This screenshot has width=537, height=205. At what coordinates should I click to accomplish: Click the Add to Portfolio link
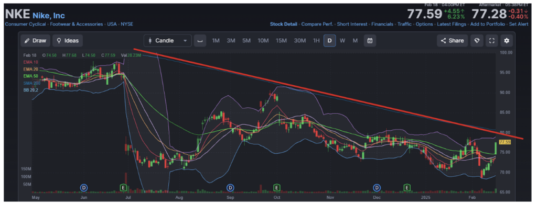coord(487,24)
